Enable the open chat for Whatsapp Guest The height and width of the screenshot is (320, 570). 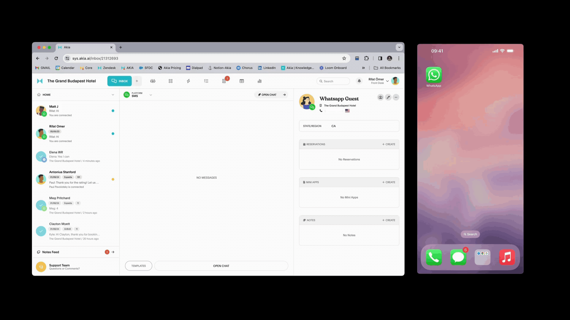(x=221, y=266)
